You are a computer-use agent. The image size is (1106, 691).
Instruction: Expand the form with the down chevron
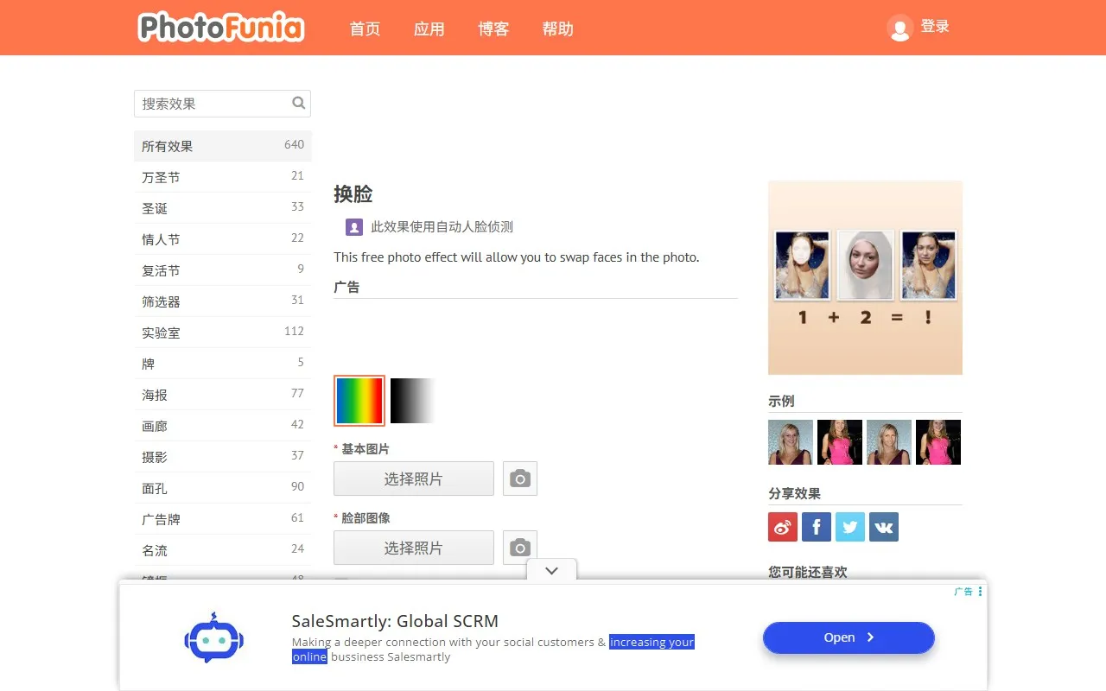pyautogui.click(x=551, y=570)
